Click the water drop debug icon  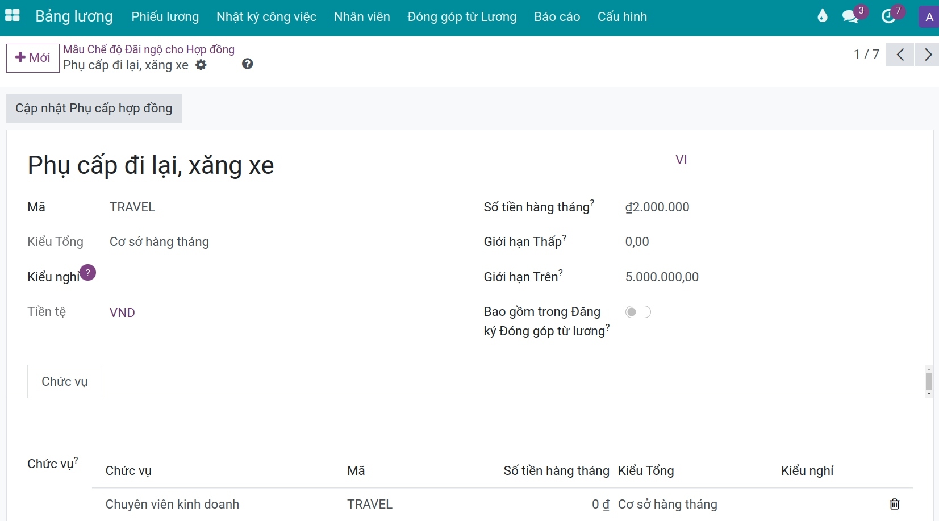(x=823, y=16)
